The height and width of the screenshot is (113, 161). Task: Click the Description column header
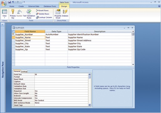pyautogui.click(x=100, y=31)
